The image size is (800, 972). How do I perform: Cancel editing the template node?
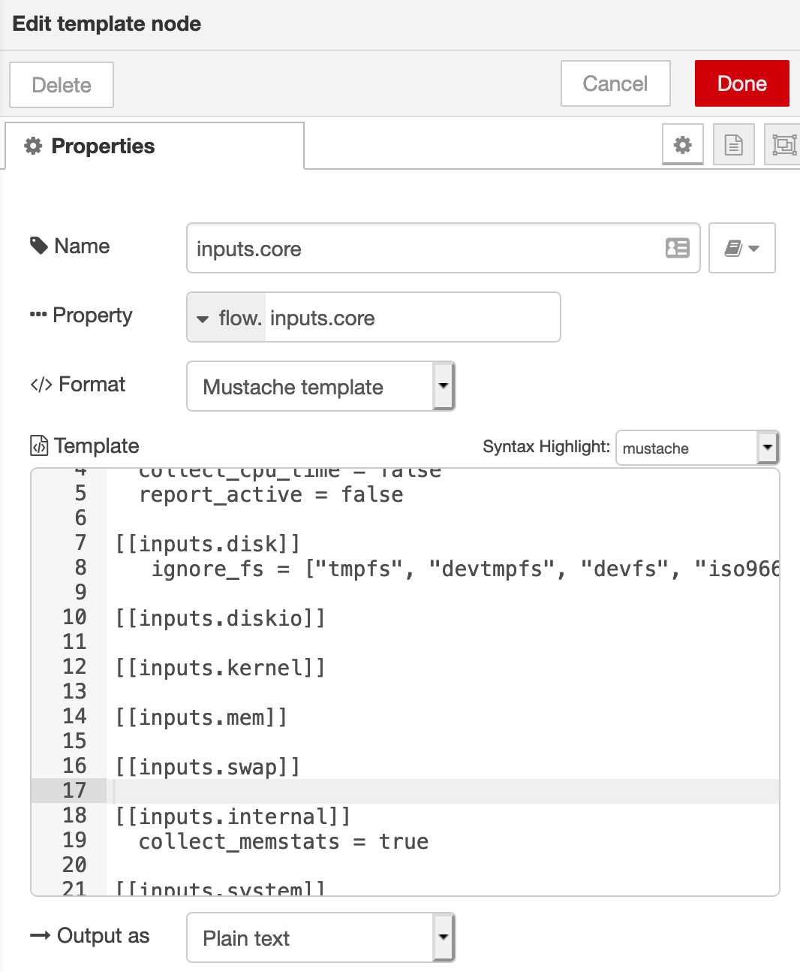(615, 84)
